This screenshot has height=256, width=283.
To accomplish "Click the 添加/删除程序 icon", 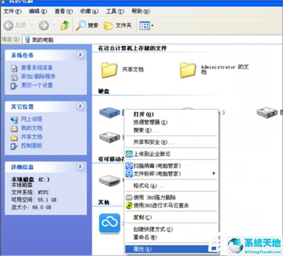I will tap(14, 77).
